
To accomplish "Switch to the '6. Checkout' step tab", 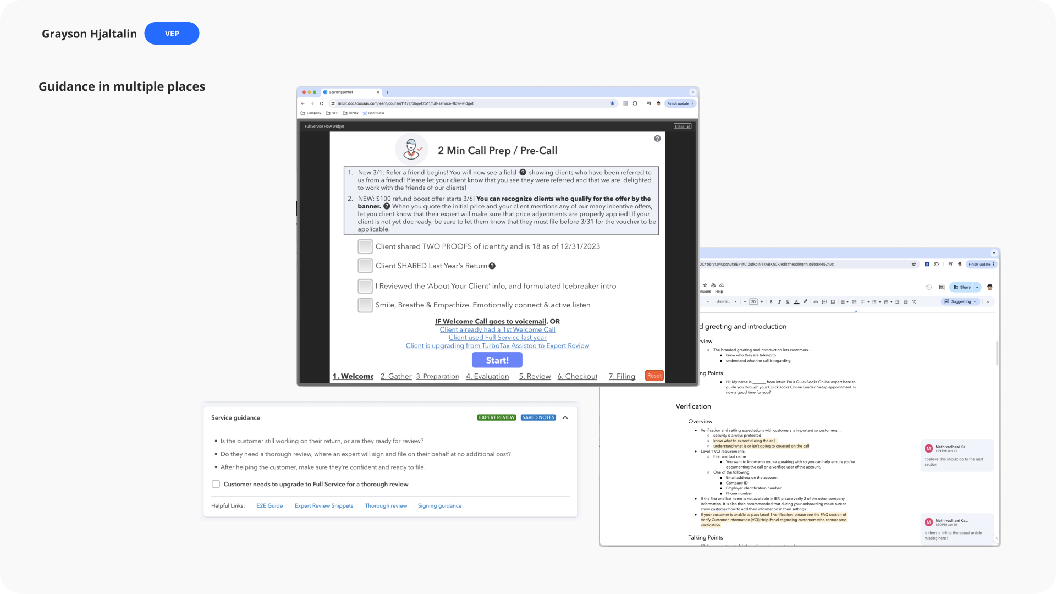I will pyautogui.click(x=577, y=377).
